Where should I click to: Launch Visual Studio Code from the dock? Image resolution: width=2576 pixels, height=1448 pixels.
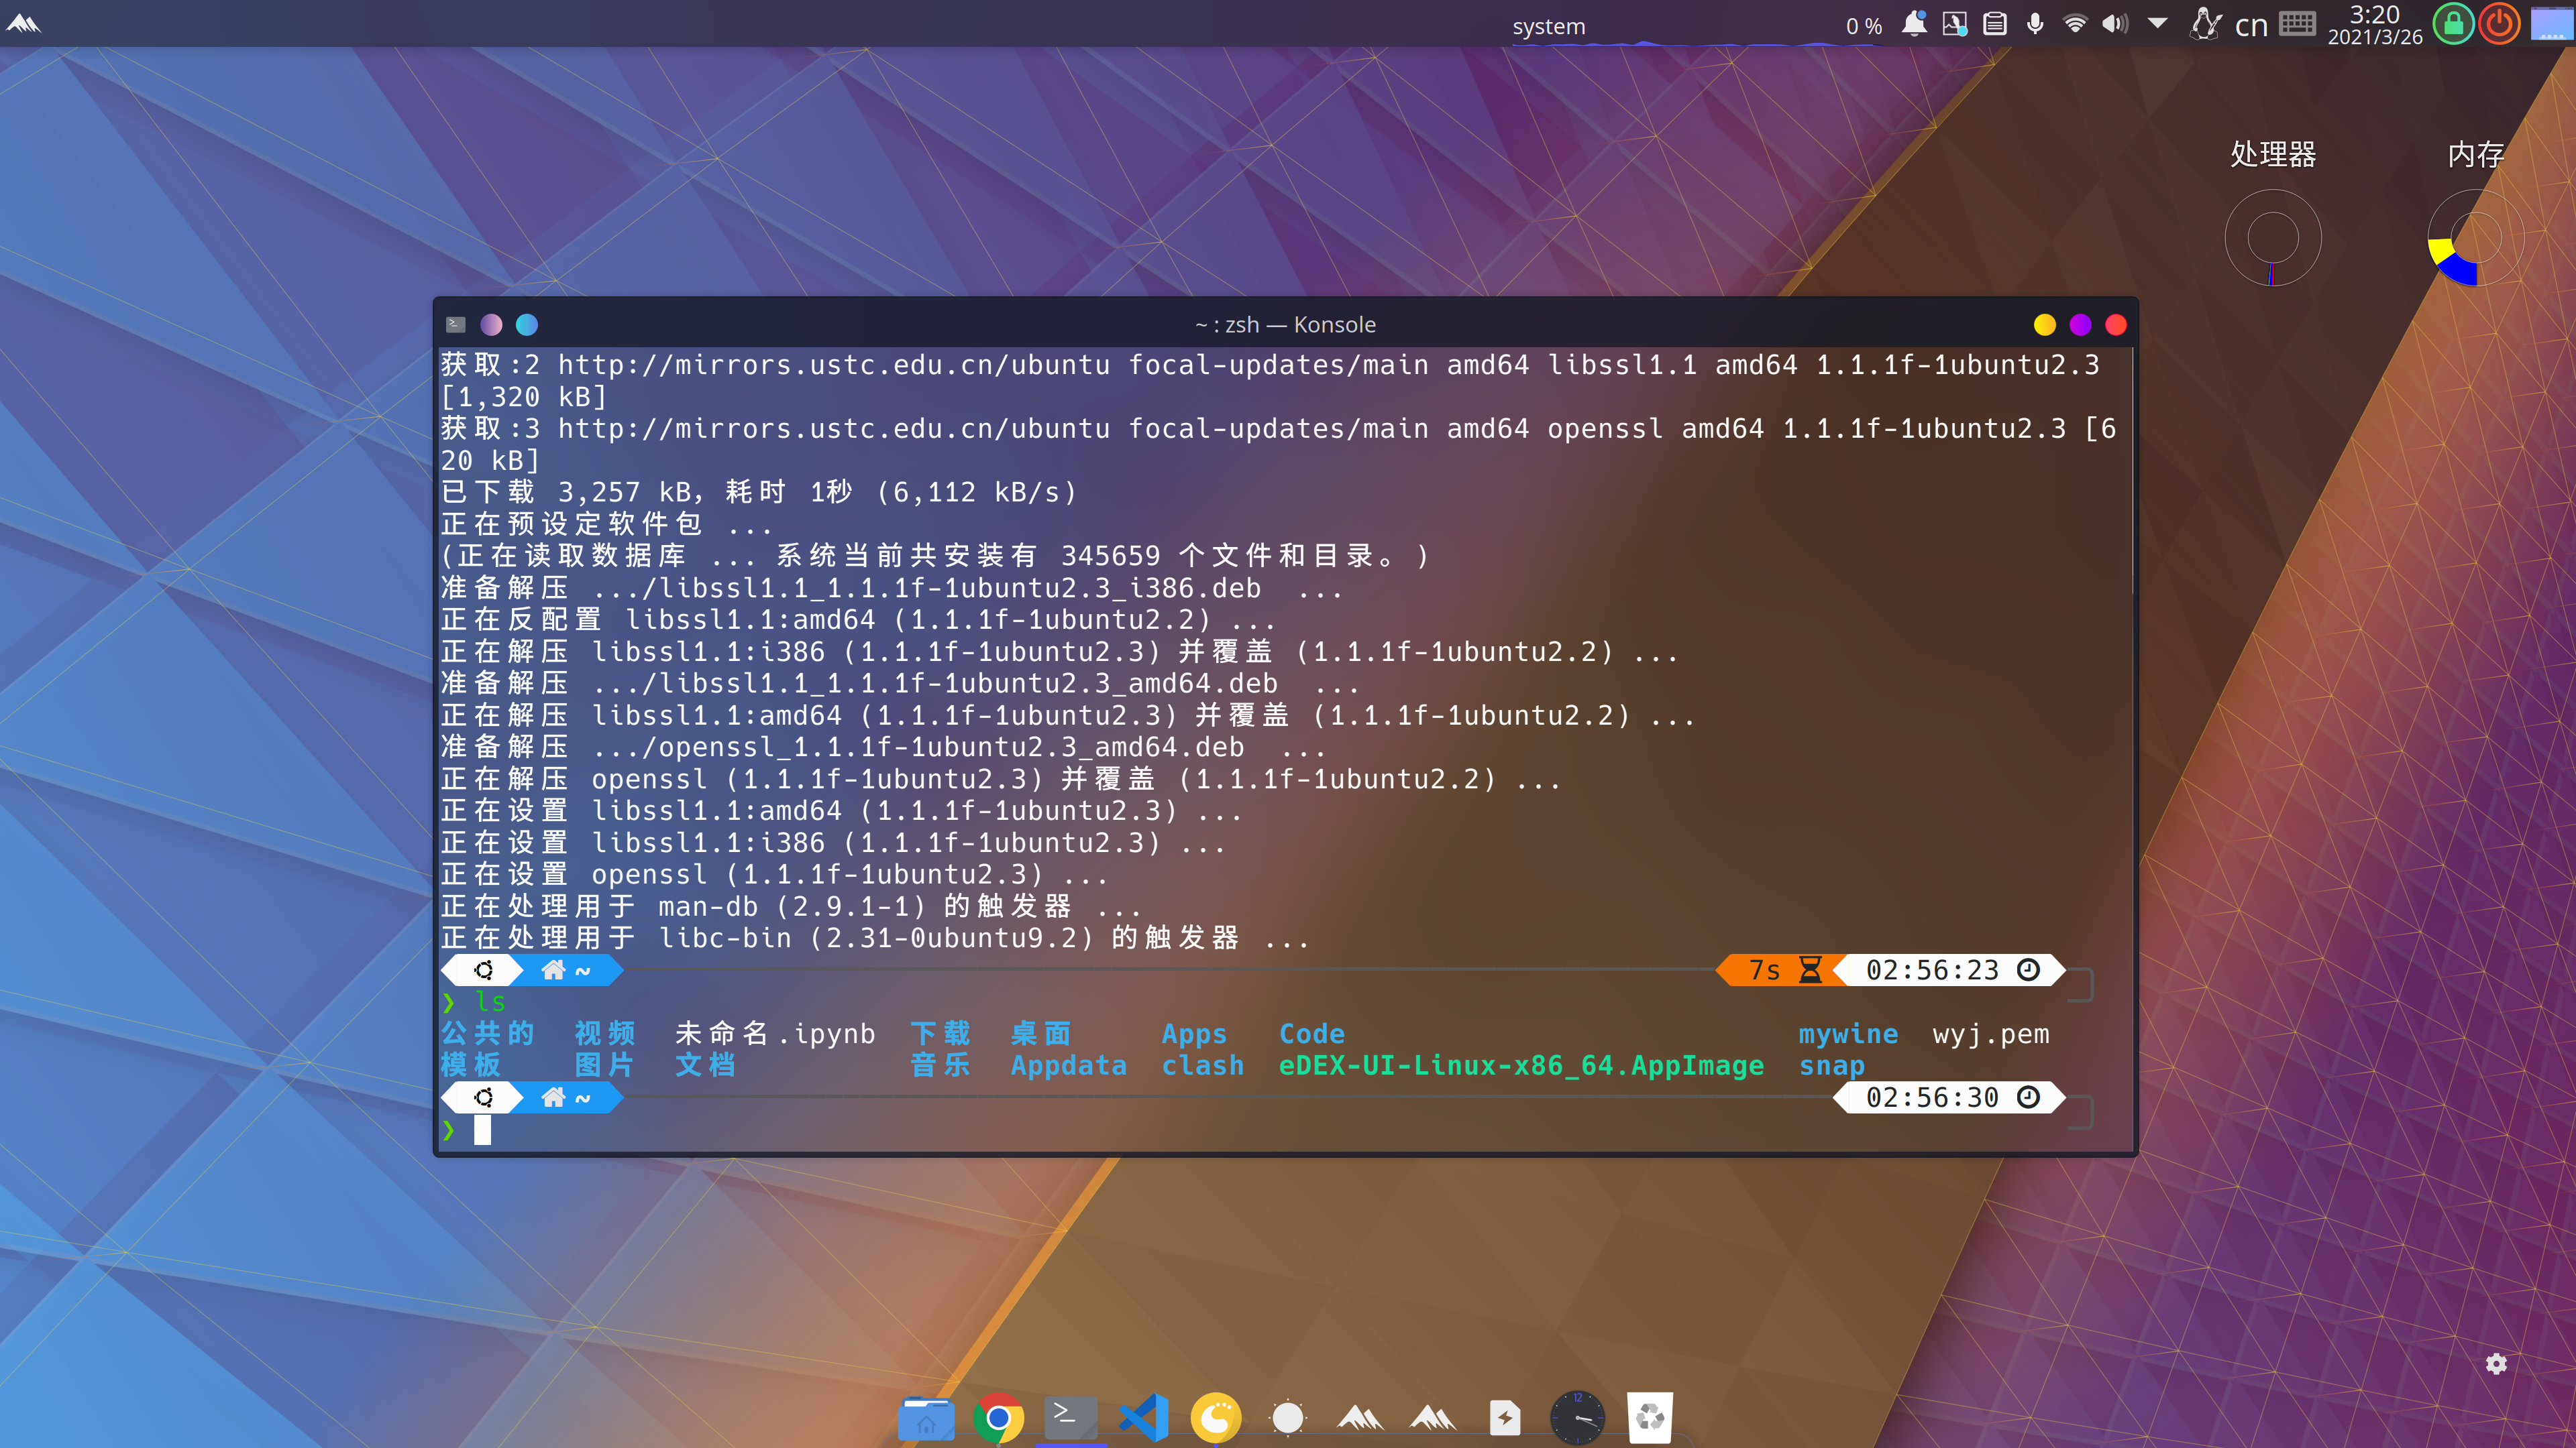[1144, 1418]
